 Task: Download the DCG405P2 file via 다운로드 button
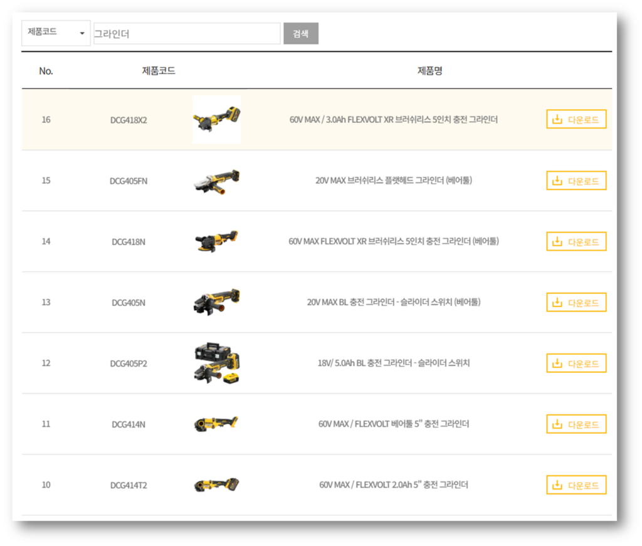coord(576,363)
